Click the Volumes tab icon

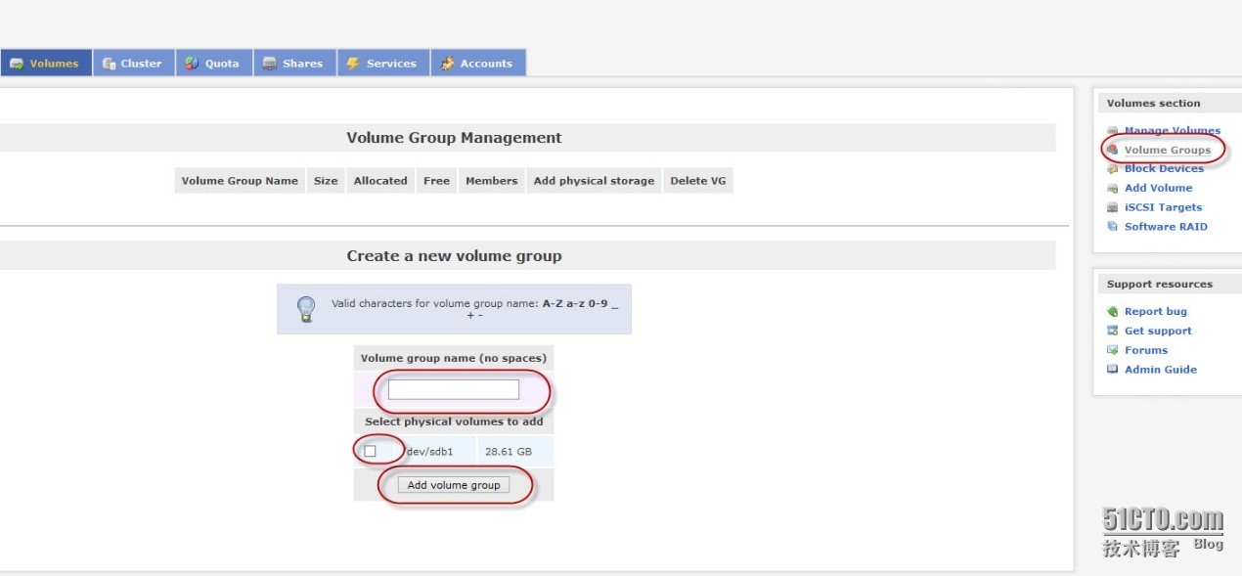pos(17,64)
